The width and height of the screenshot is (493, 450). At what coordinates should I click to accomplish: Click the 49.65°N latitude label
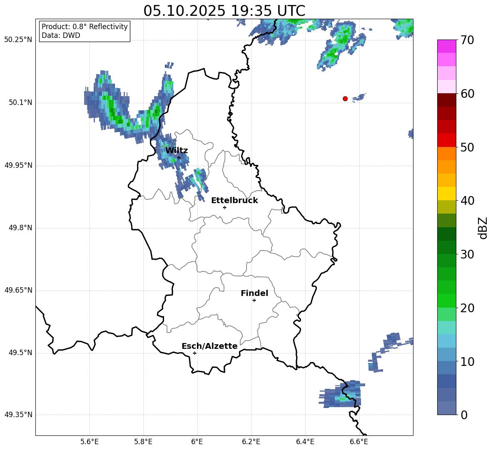click(x=18, y=290)
